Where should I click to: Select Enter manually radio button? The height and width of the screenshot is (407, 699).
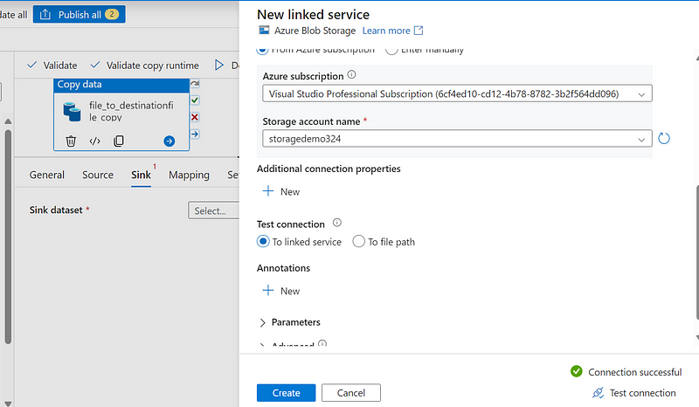pos(391,49)
